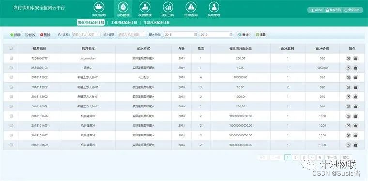Delete the 2018112902 row with round 3
Viewport: 368px width, 181px height.
point(355,87)
